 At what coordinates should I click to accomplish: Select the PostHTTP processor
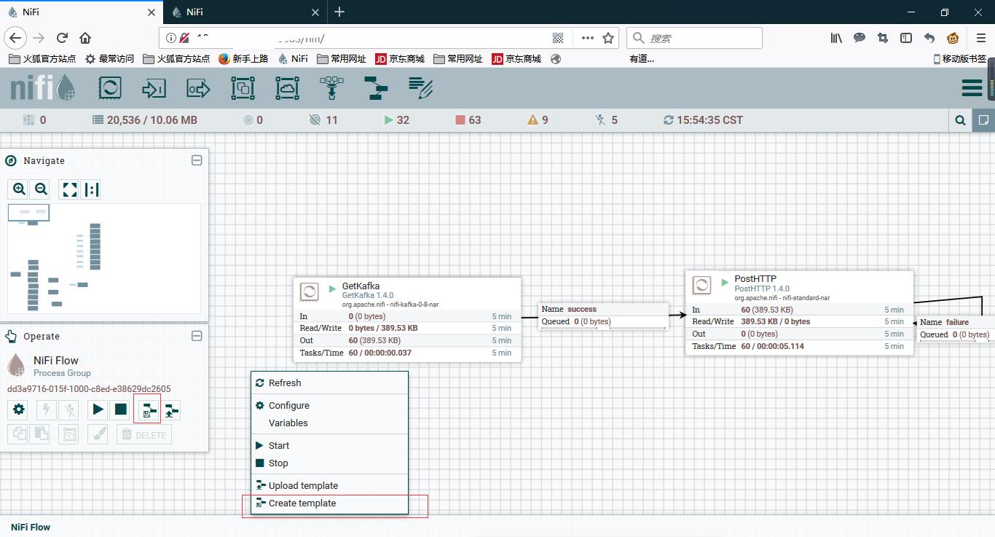pos(799,313)
